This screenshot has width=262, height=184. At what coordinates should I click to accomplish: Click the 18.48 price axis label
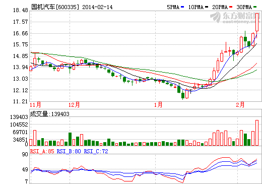(21, 11)
